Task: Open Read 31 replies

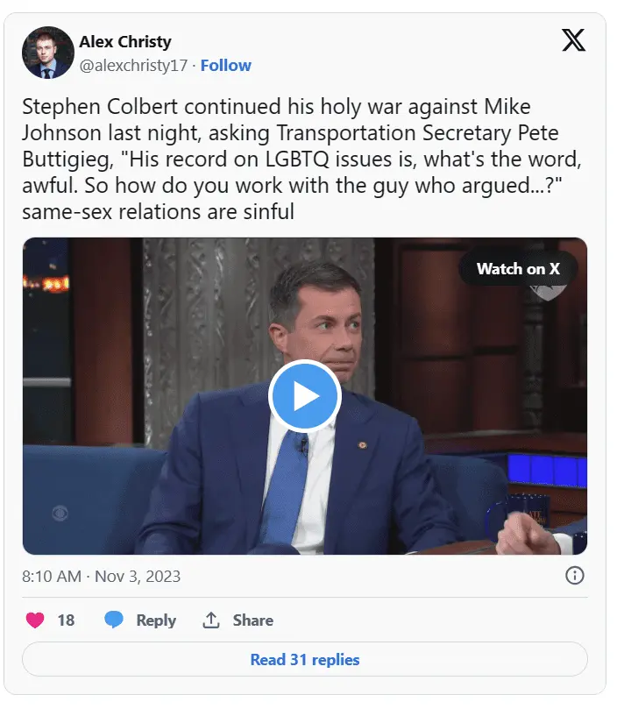Action: click(x=305, y=659)
